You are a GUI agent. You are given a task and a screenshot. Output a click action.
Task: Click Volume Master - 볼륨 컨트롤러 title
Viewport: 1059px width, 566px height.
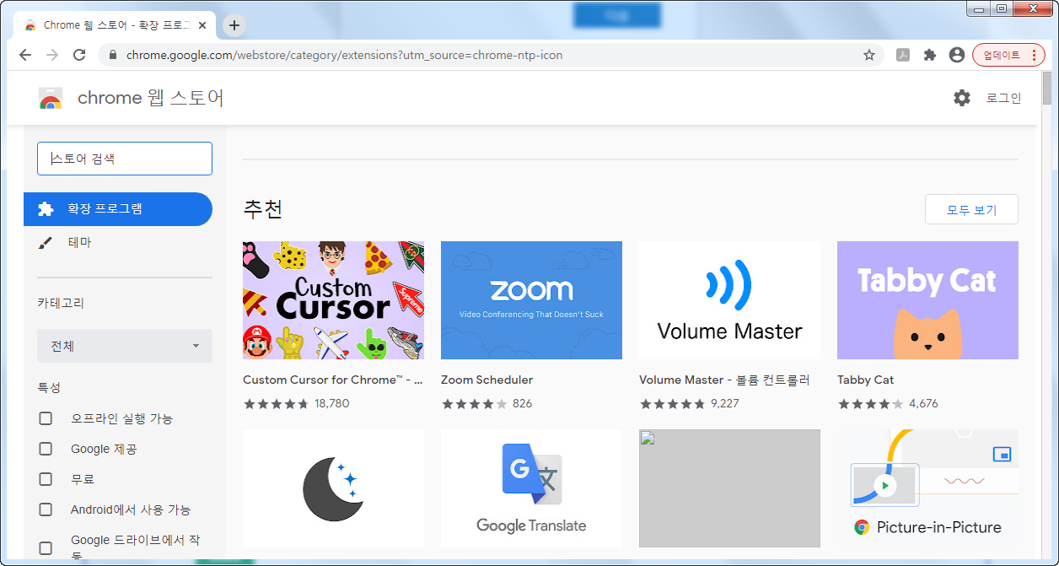724,380
